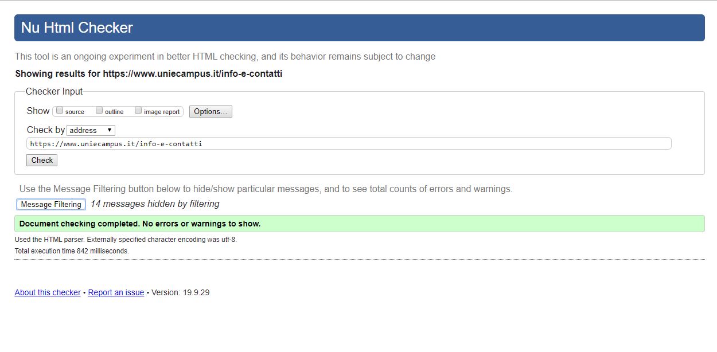Image resolution: width=717 pixels, height=352 pixels.
Task: Open the Message Filtering panel
Action: [51, 204]
